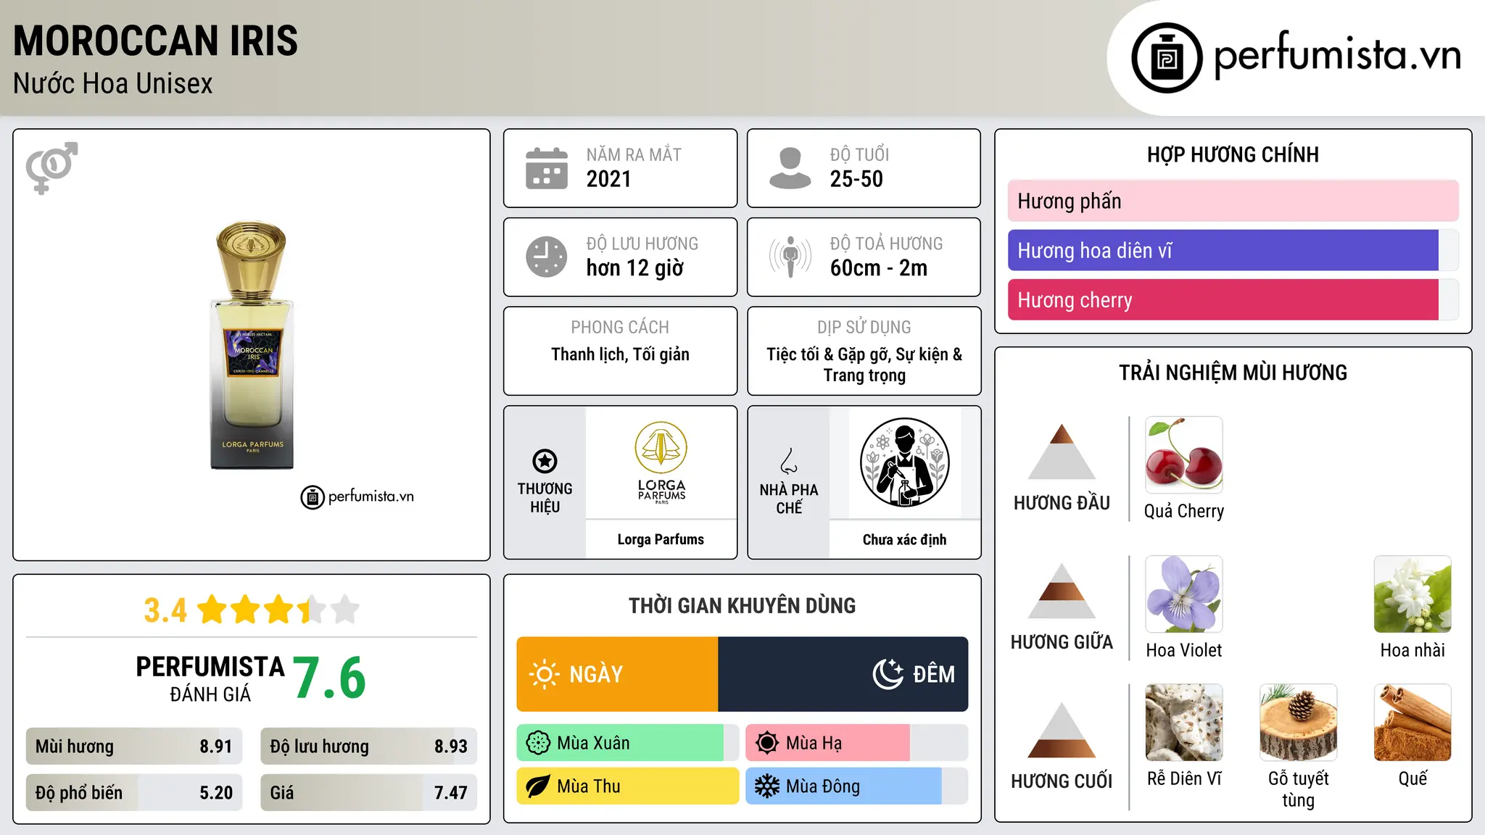The image size is (1485, 835).
Task: Click the Nước Hoa Unisex subtitle
Action: coord(113,84)
